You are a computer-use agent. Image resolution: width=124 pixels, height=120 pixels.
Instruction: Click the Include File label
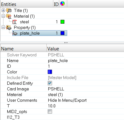click(x=18, y=77)
